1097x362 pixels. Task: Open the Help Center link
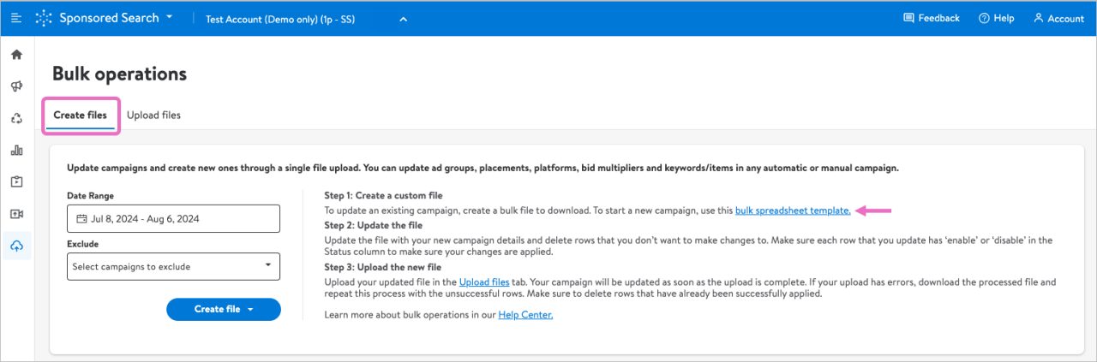(525, 315)
